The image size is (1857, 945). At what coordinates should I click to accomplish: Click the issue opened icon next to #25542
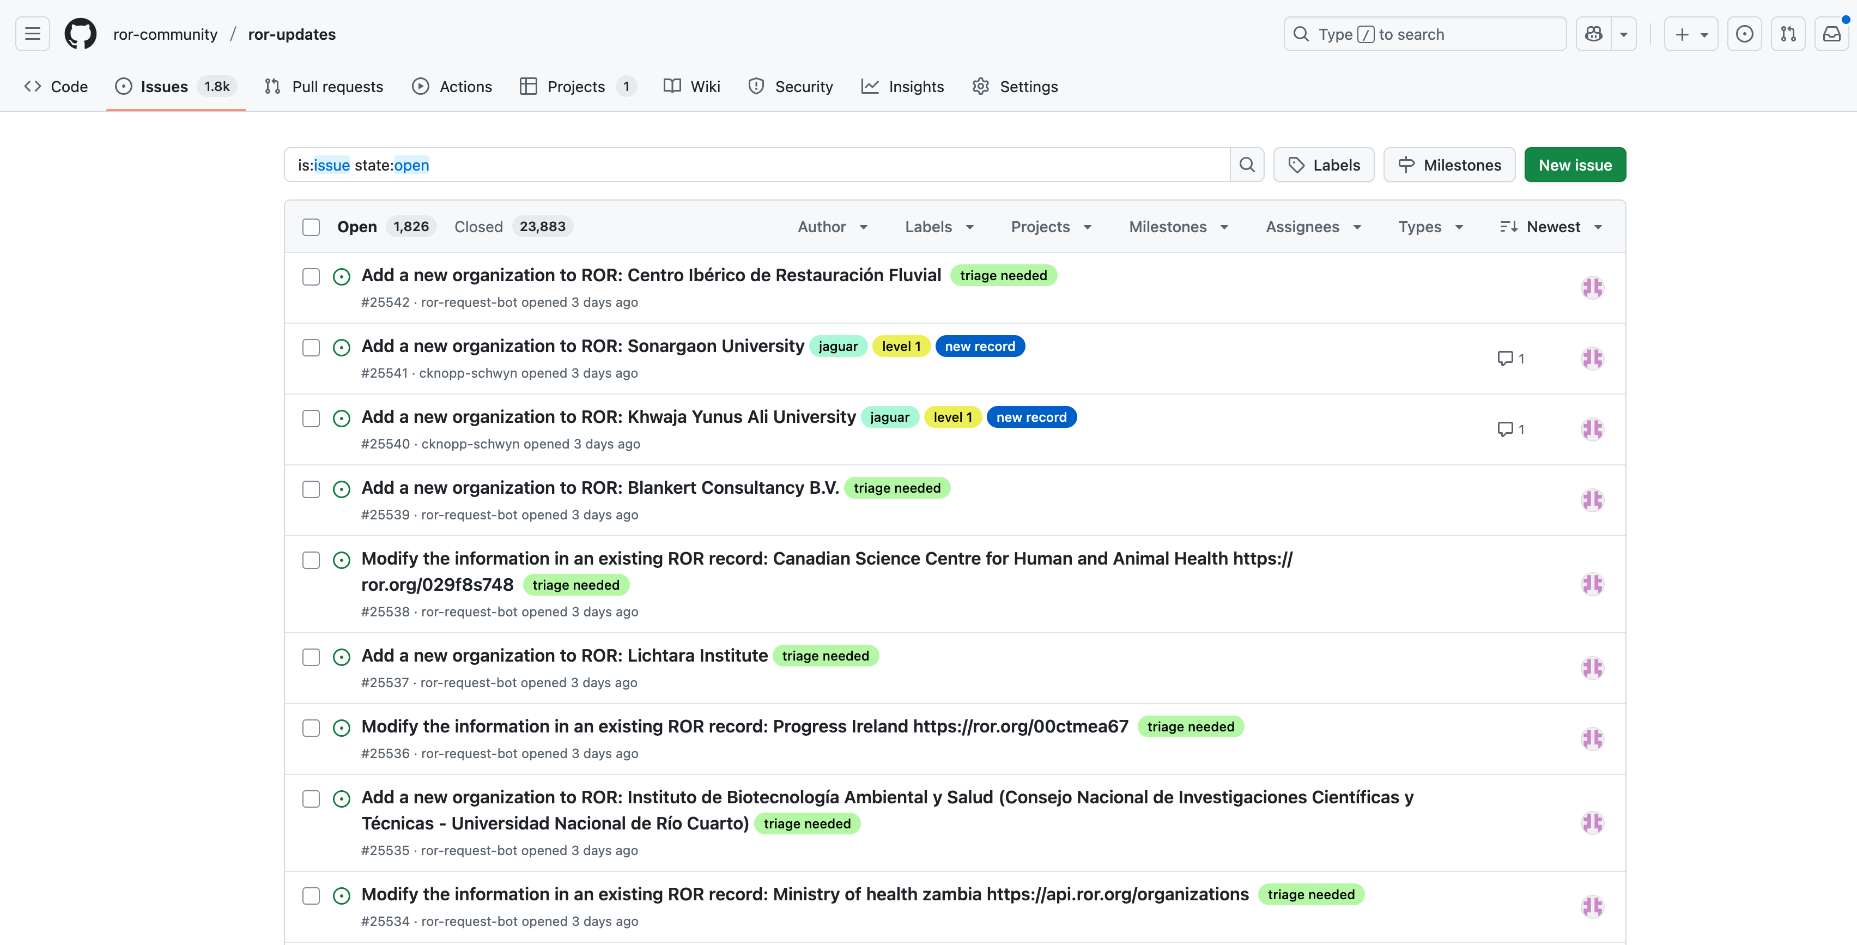[341, 276]
